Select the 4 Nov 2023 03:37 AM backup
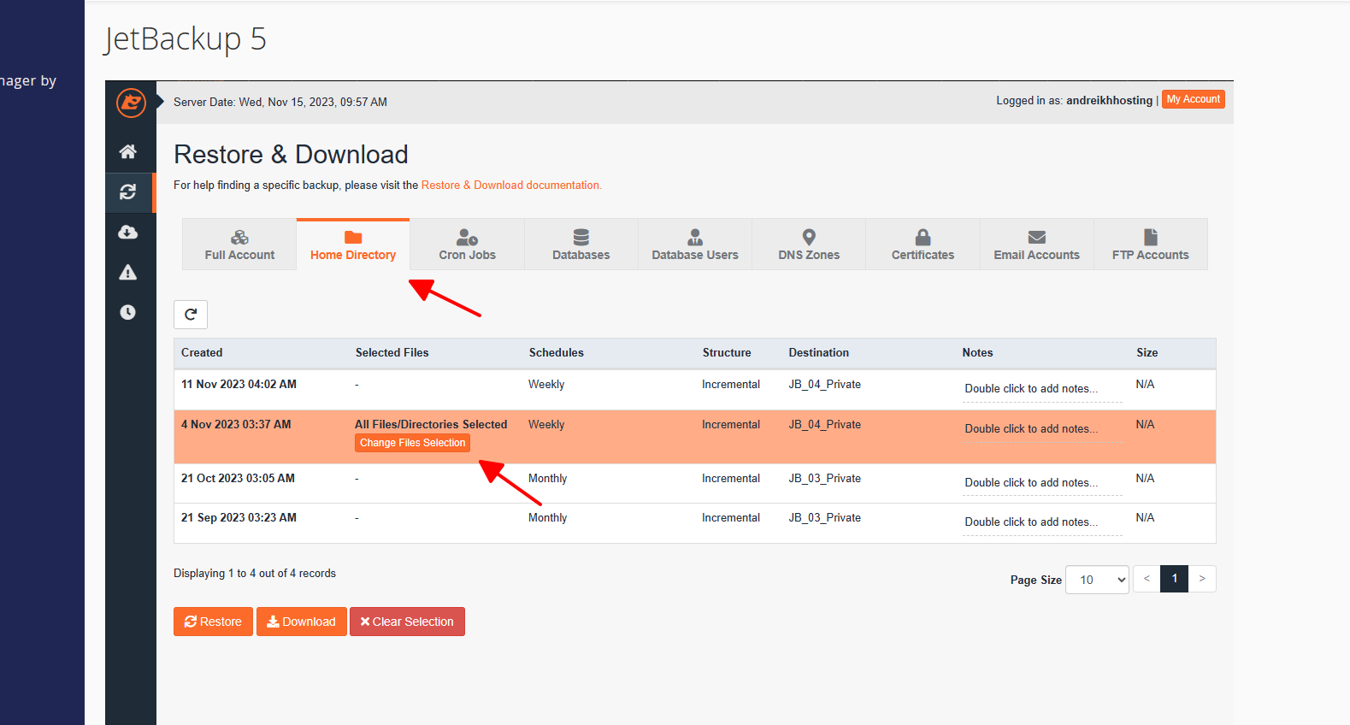 [x=694, y=437]
